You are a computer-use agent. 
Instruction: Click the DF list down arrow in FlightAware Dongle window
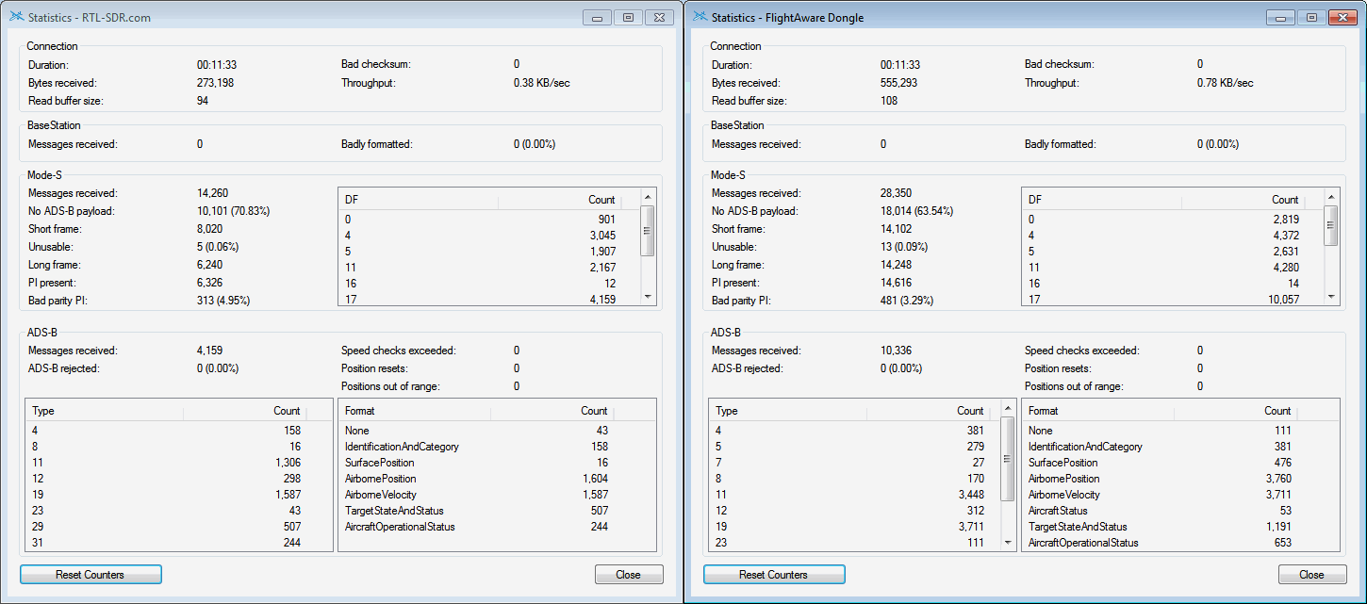pyautogui.click(x=1331, y=297)
